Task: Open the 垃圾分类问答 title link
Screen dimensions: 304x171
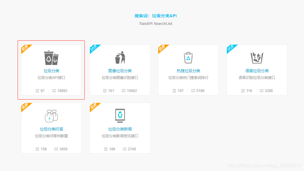Action: coord(51,129)
